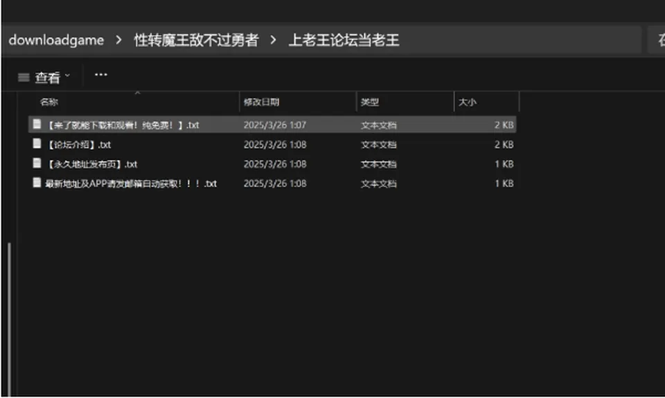Select the file name 【论坛介绍】.txt
Image resolution: width=665 pixels, height=398 pixels.
[78, 145]
